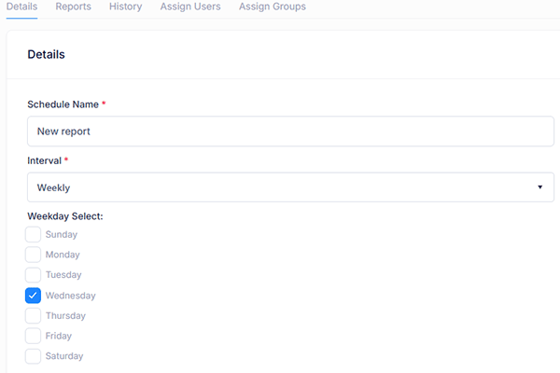Tick the Tuesday checkbox

click(34, 275)
